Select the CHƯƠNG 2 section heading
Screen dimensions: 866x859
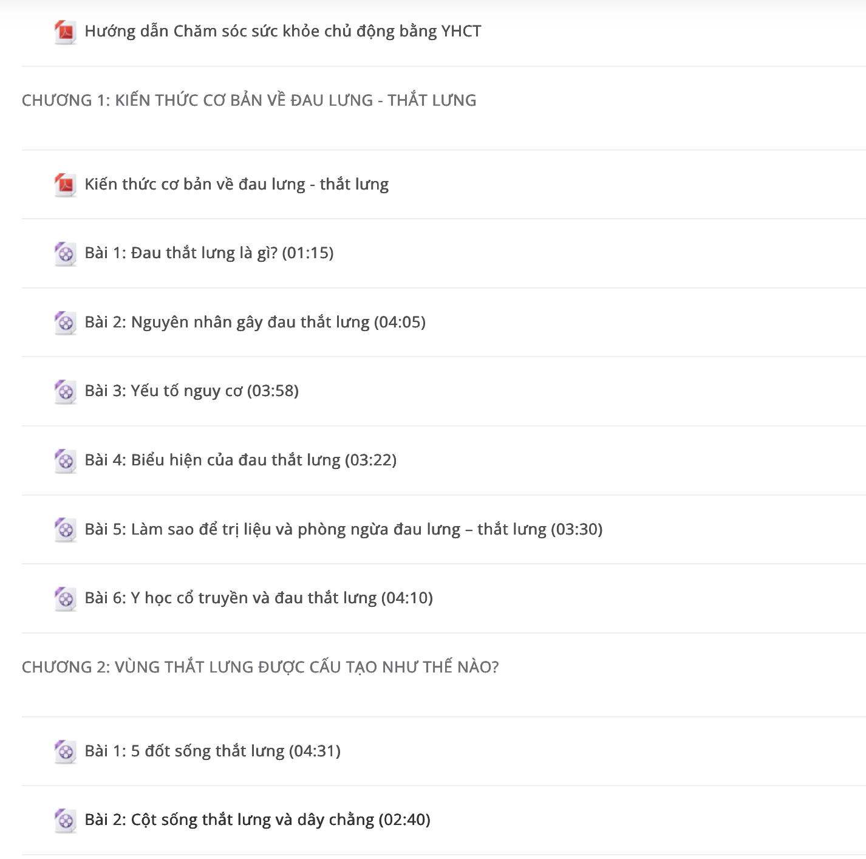(261, 667)
